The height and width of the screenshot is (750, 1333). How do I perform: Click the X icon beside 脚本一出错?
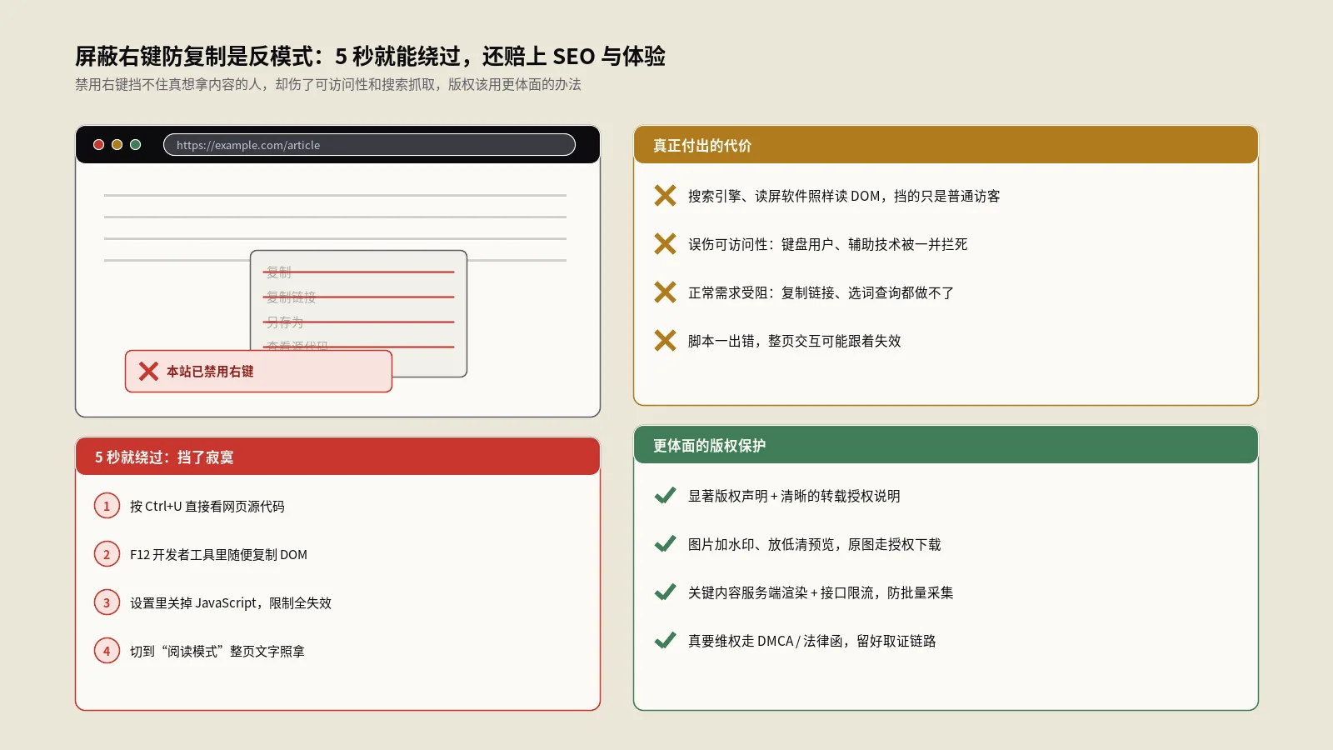(x=665, y=341)
